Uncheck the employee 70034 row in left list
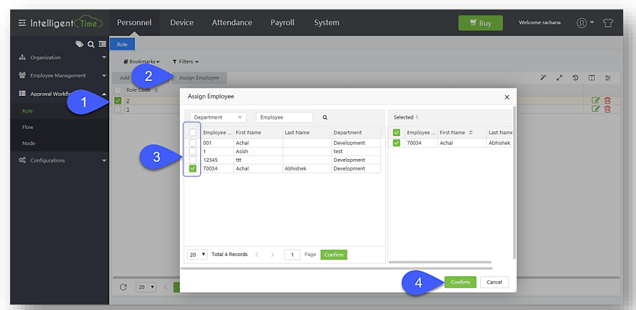636x310 pixels. (x=193, y=168)
